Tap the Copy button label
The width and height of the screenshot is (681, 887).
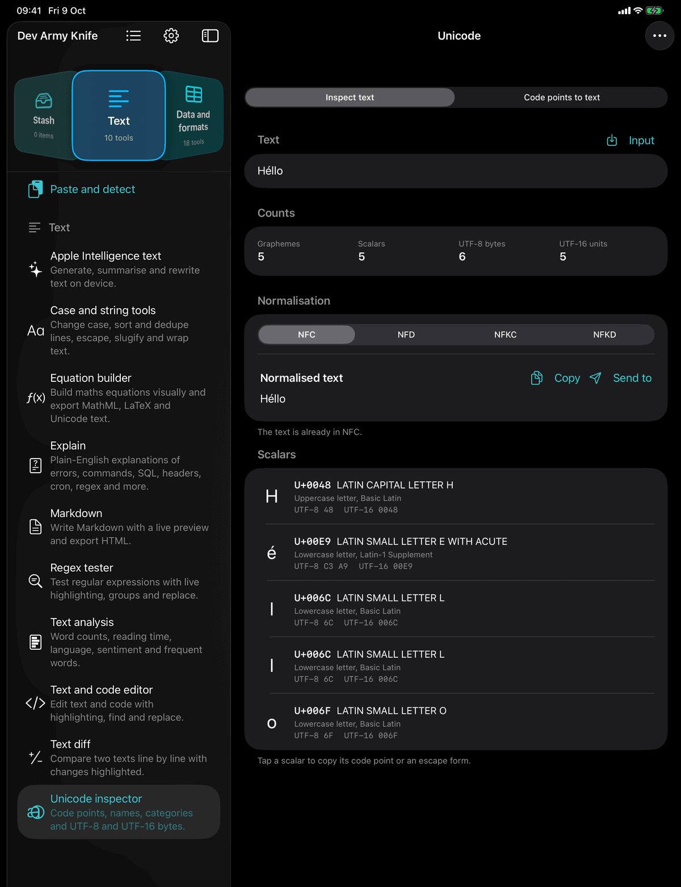(567, 378)
